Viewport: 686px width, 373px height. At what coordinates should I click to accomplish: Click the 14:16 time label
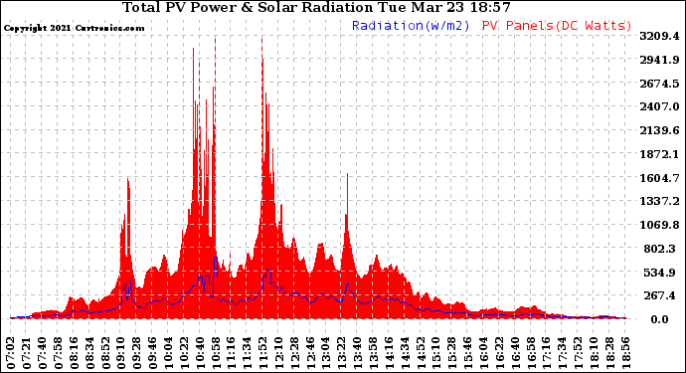pos(390,353)
